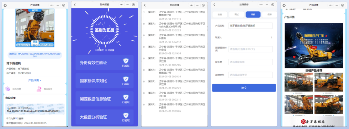
Task: Switch to the 保养 tab
Action: click(270, 15)
